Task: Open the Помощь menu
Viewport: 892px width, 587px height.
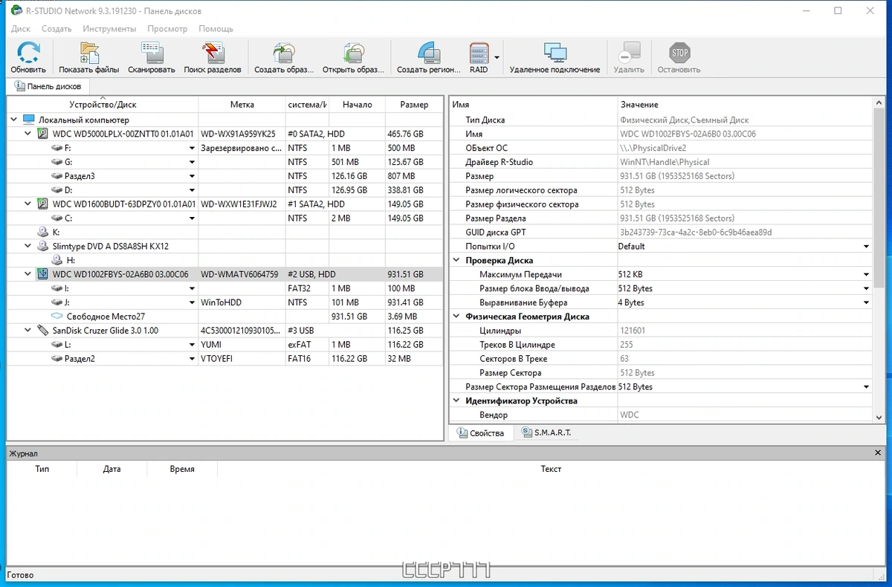Action: tap(216, 29)
